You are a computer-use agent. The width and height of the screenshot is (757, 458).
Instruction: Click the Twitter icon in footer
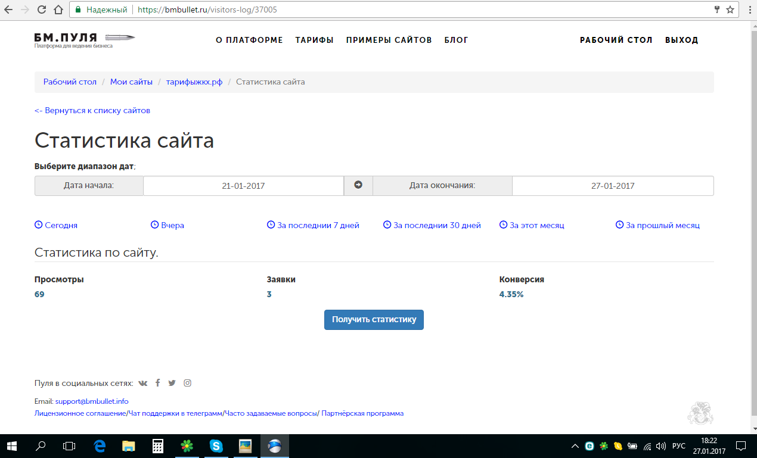(172, 383)
